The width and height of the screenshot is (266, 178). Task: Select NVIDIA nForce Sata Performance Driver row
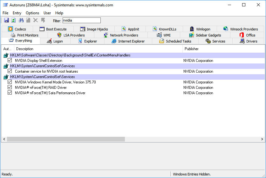(133, 93)
